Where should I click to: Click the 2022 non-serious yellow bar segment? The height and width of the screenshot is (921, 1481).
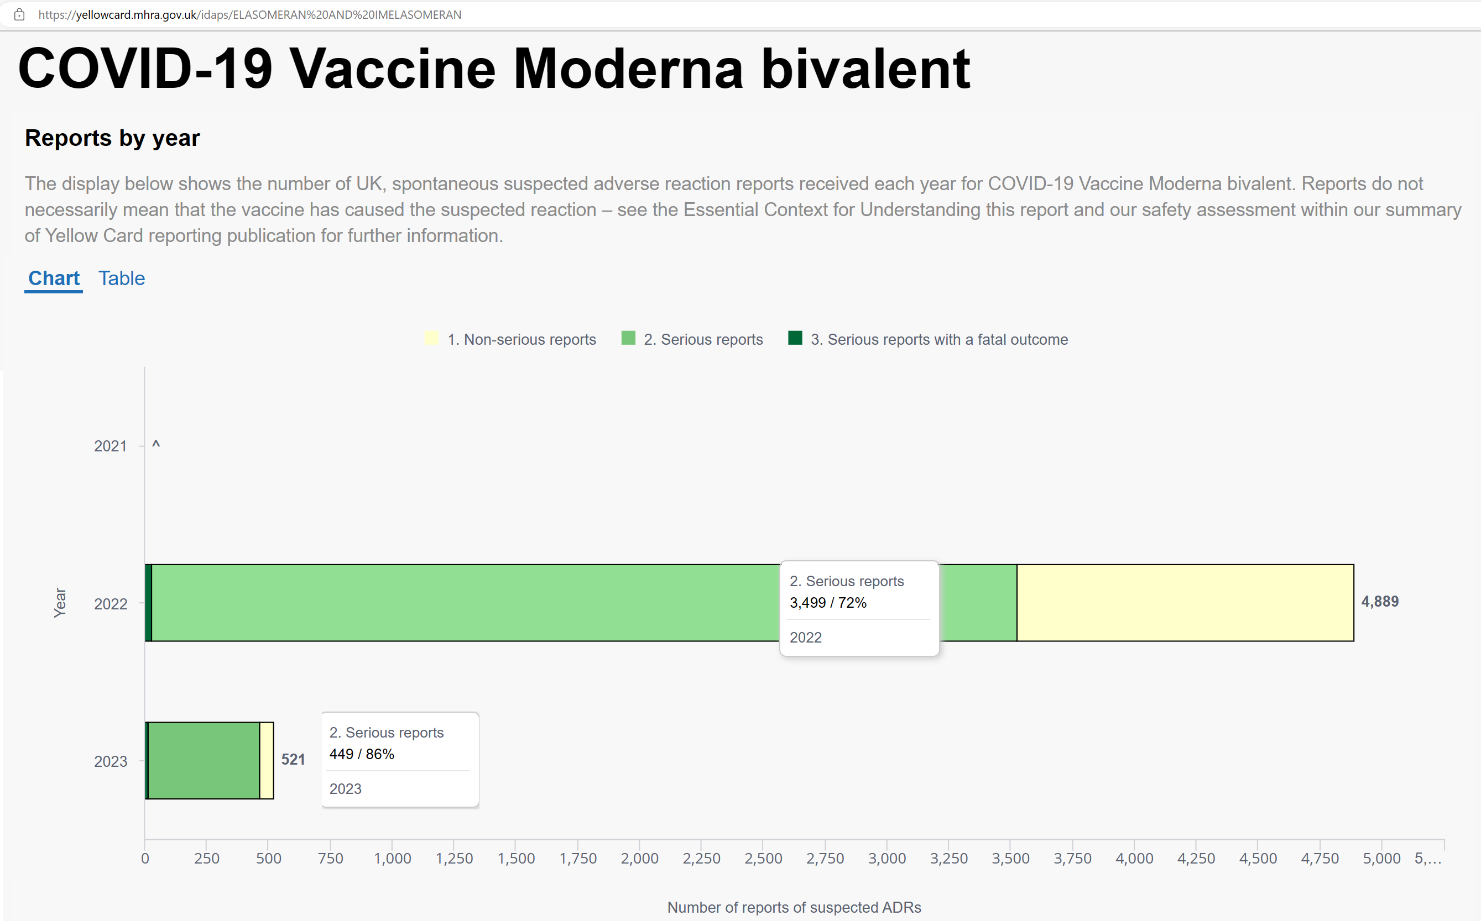click(x=1185, y=603)
